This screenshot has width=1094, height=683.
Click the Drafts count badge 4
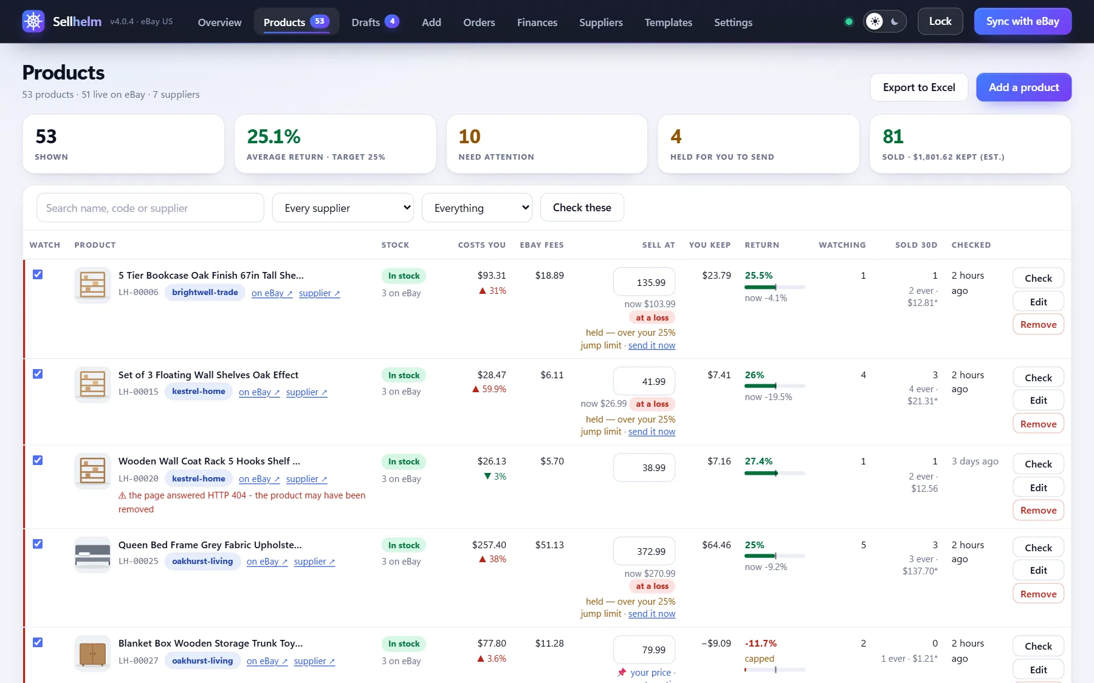392,21
